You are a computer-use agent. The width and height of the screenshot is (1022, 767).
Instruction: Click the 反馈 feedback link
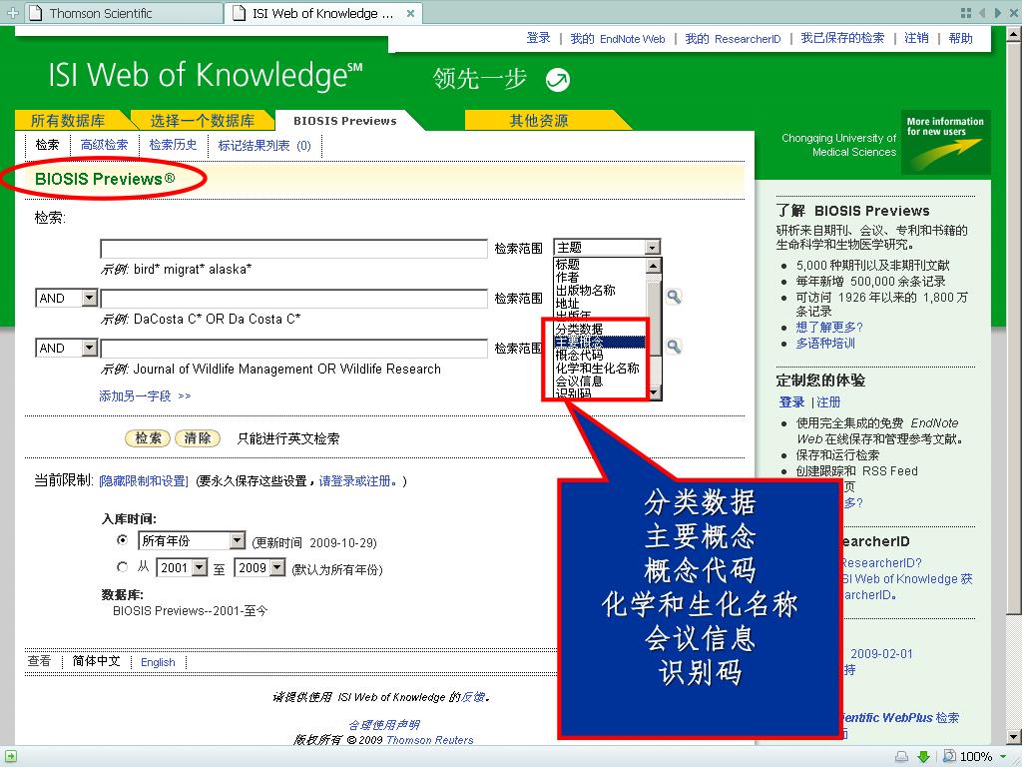(x=472, y=696)
